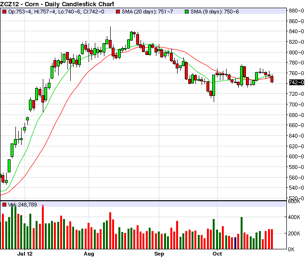Click the 820-0 price axis label
Image resolution: width=308 pixels, height=258 pixels.
[x=296, y=42]
